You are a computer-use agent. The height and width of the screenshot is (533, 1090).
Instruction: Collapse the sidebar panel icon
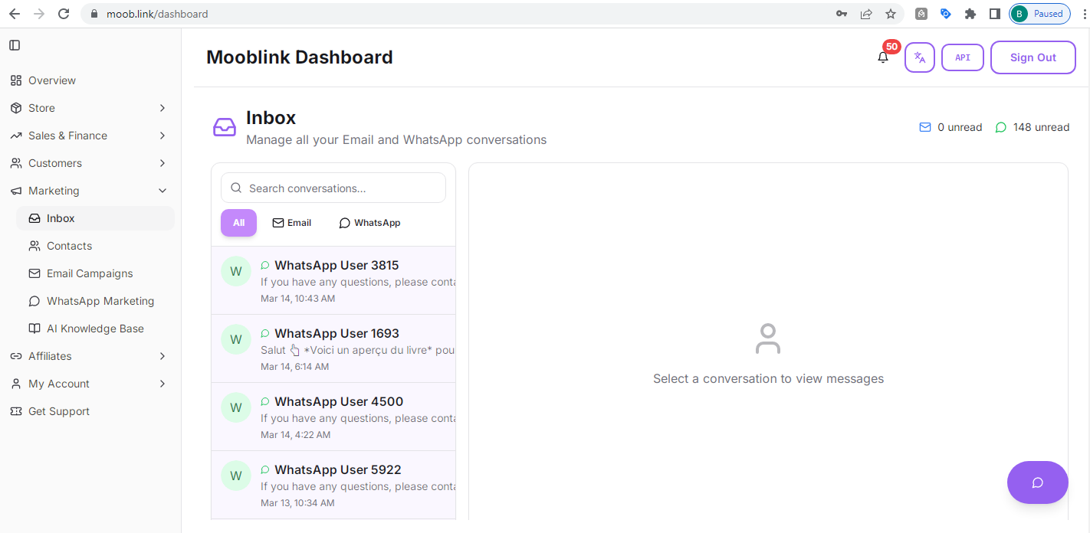coord(15,45)
